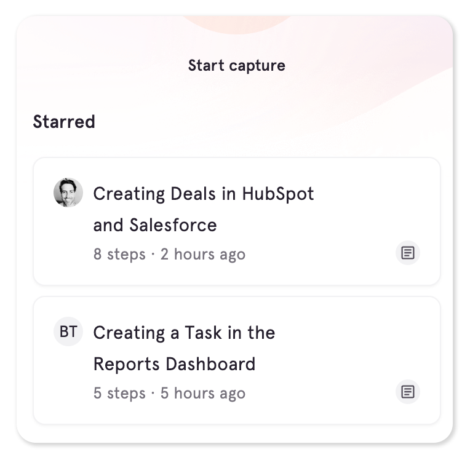Image resolution: width=470 pixels, height=460 pixels.
Task: Open "Creating Deals in HubSpot" title
Action: tap(203, 194)
